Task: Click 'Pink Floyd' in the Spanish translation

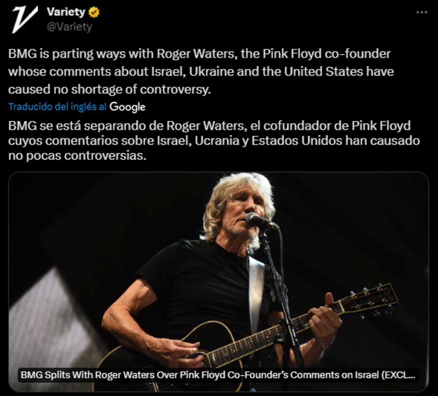Action: pos(381,126)
